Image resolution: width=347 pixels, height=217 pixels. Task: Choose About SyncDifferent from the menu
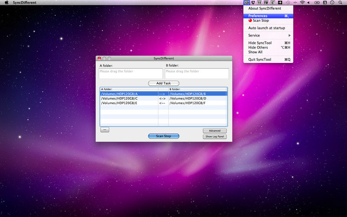click(x=268, y=8)
